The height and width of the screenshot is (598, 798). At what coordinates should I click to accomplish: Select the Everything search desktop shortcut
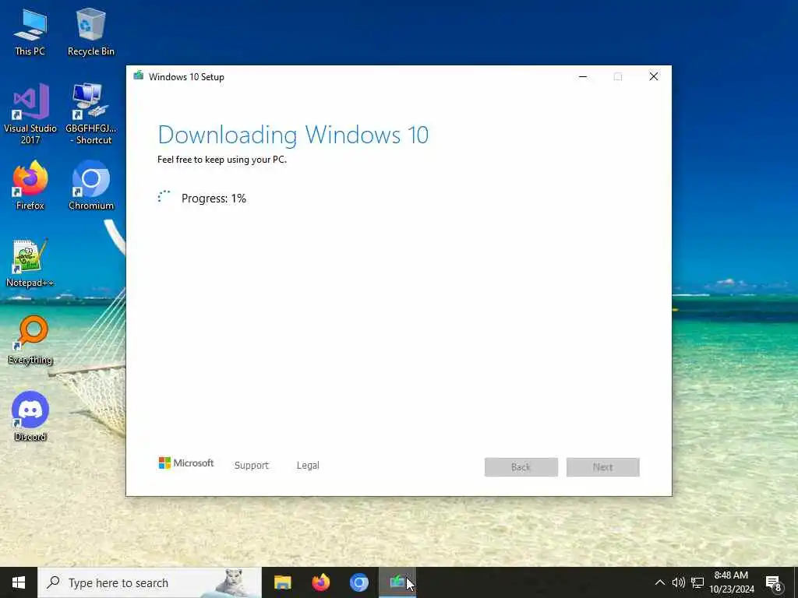[30, 340]
